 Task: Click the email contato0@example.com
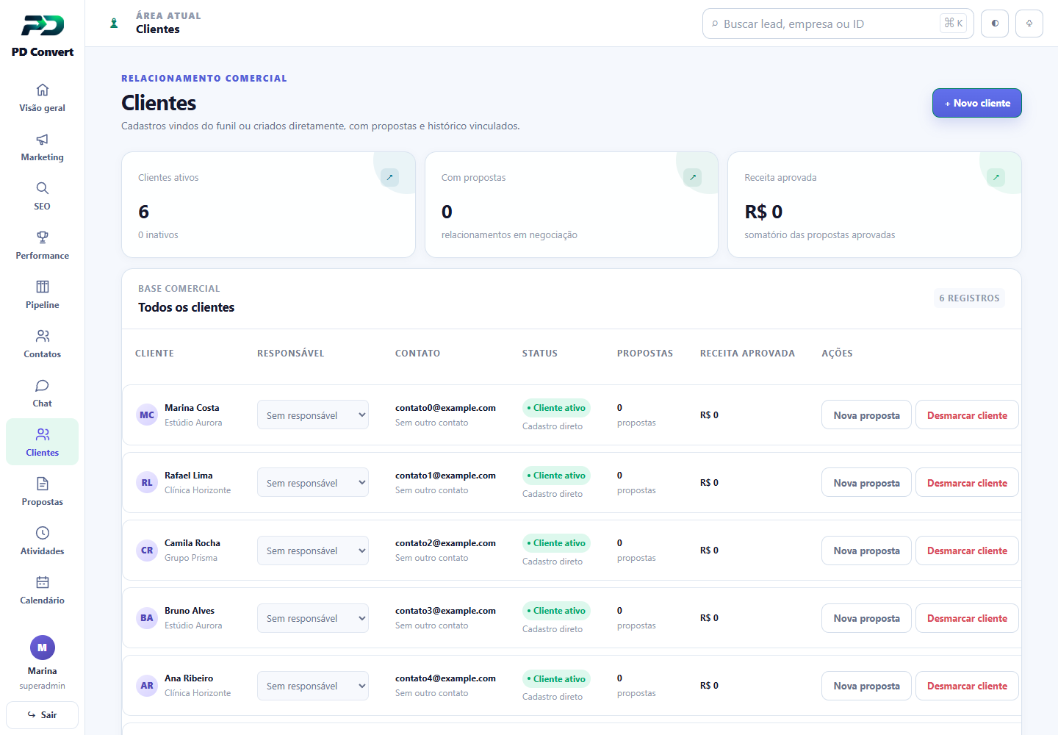pyautogui.click(x=445, y=408)
